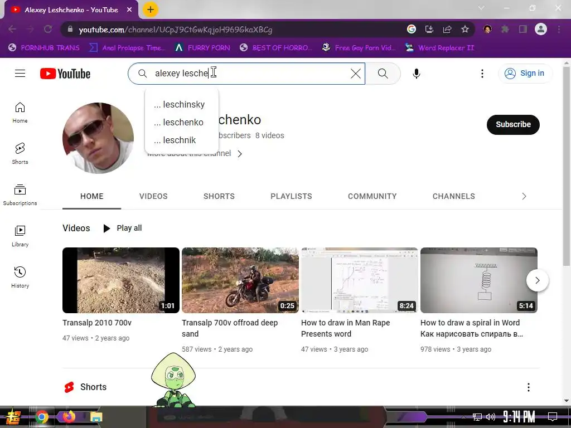Click the Sign in button
Image resolution: width=571 pixels, height=428 pixels.
pyautogui.click(x=525, y=74)
